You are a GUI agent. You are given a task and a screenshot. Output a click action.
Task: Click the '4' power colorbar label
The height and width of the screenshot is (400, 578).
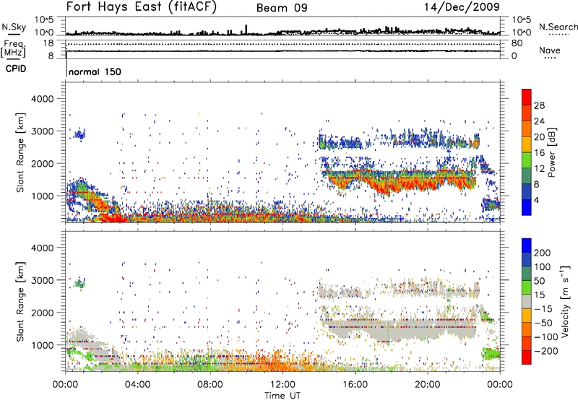click(x=536, y=200)
